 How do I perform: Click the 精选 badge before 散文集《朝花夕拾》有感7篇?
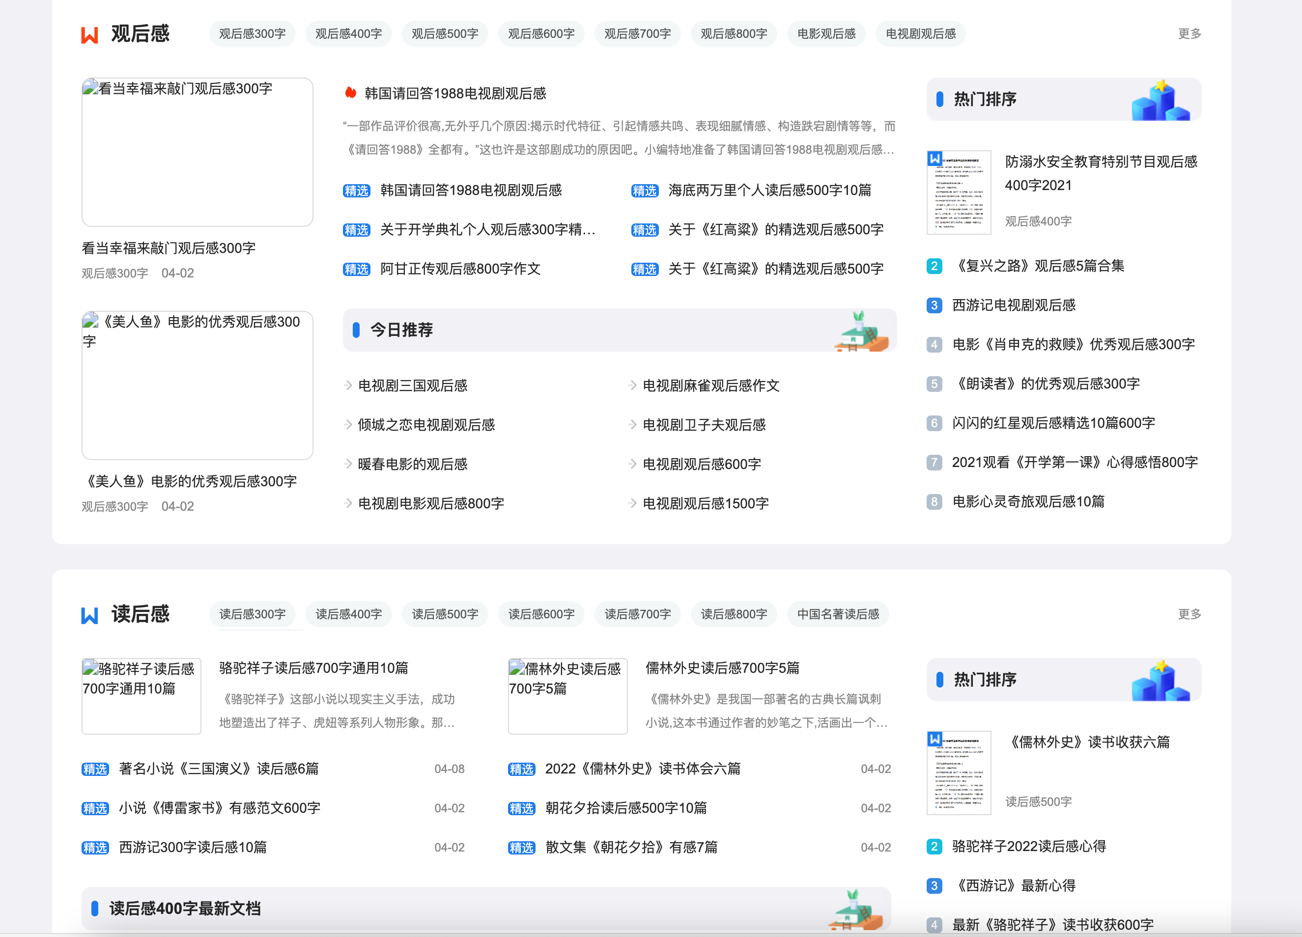point(522,848)
